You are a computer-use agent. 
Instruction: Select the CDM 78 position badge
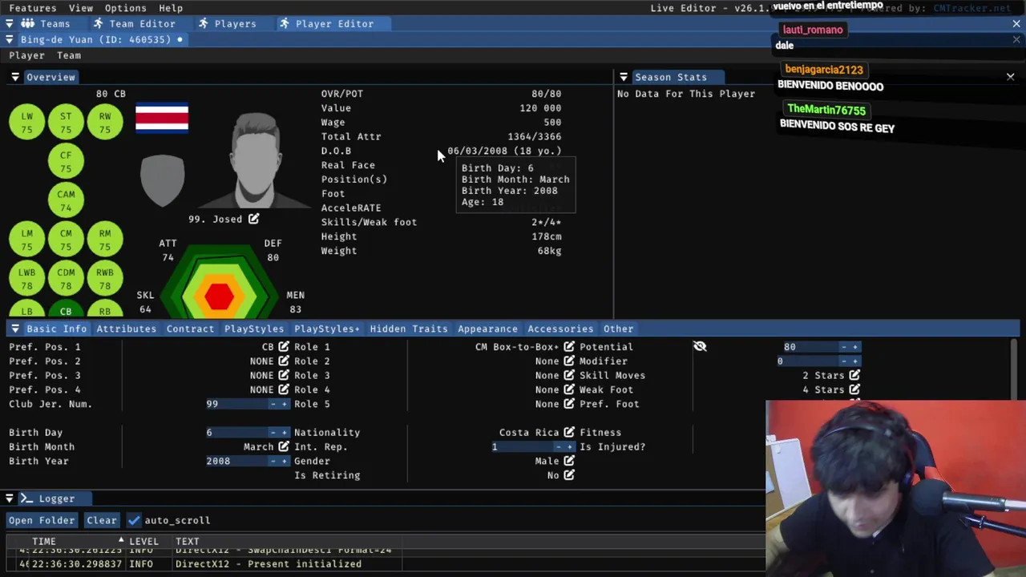(66, 279)
